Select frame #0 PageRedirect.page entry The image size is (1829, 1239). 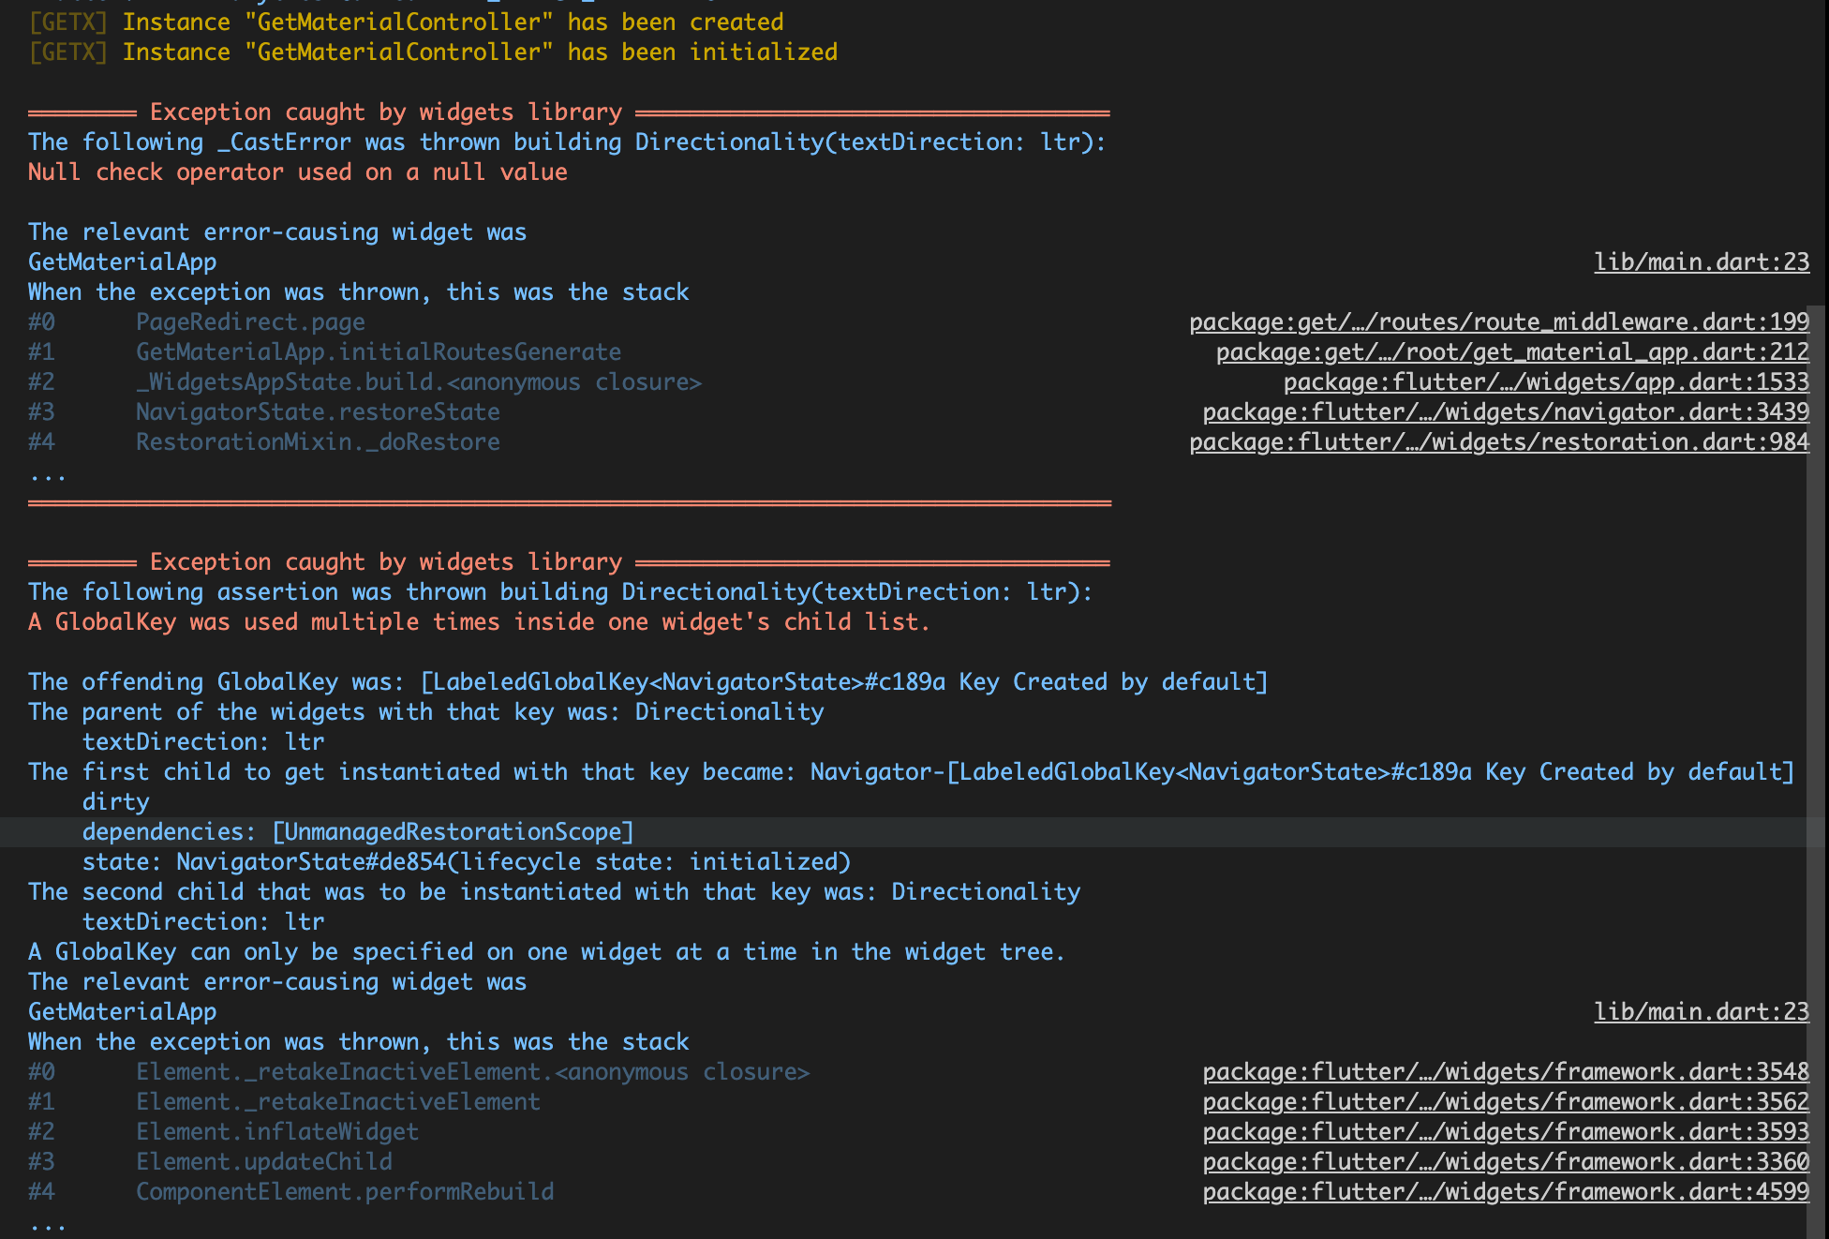[250, 321]
